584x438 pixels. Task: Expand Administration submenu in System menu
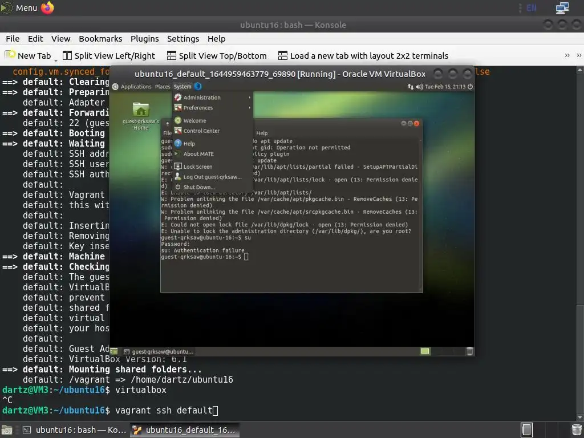coord(213,98)
